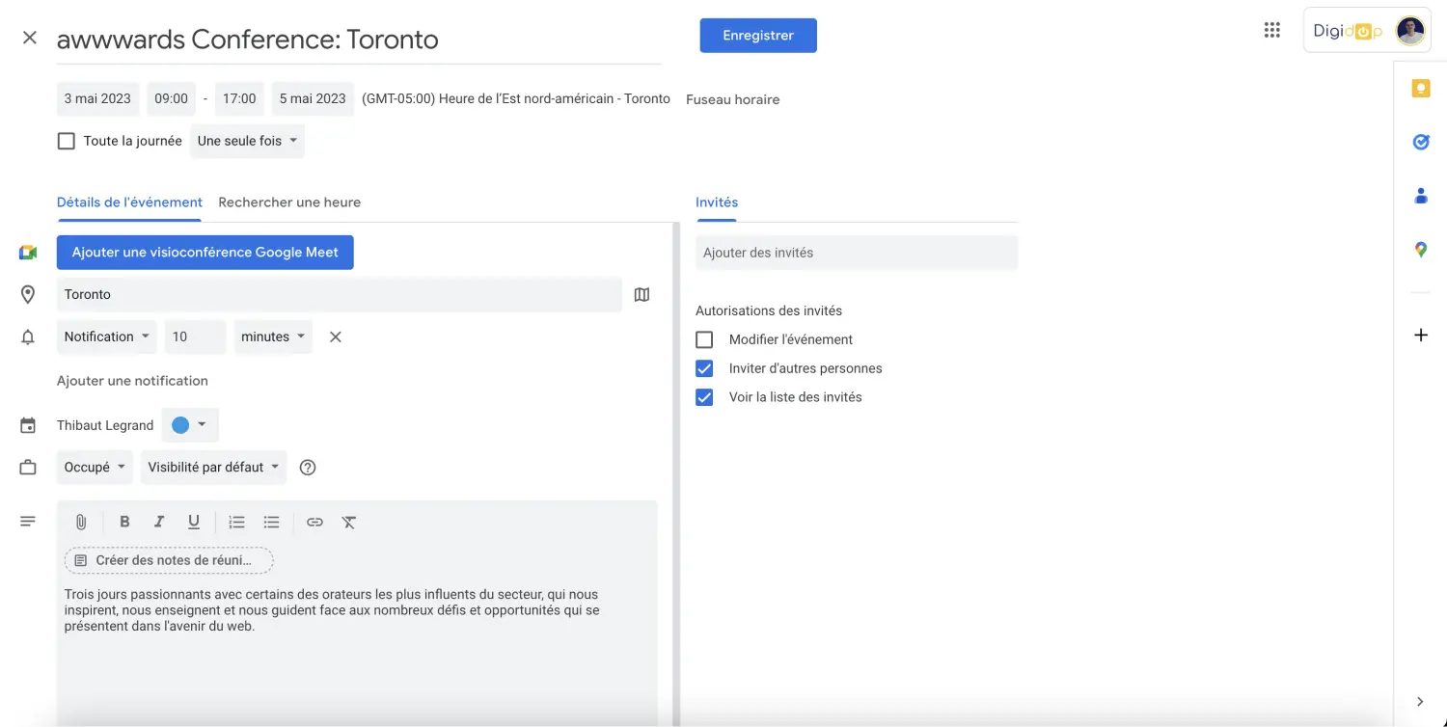Image resolution: width=1447 pixels, height=727 pixels.
Task: Click the briefcase availability icon
Action: tap(28, 468)
